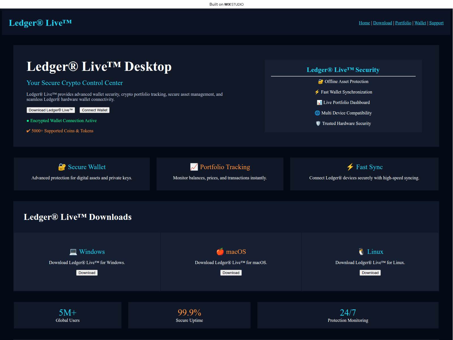Click 'Live Portfolio Dashboard' text

(x=347, y=103)
